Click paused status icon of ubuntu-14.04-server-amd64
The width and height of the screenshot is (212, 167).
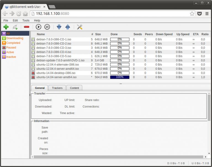(x=33, y=77)
